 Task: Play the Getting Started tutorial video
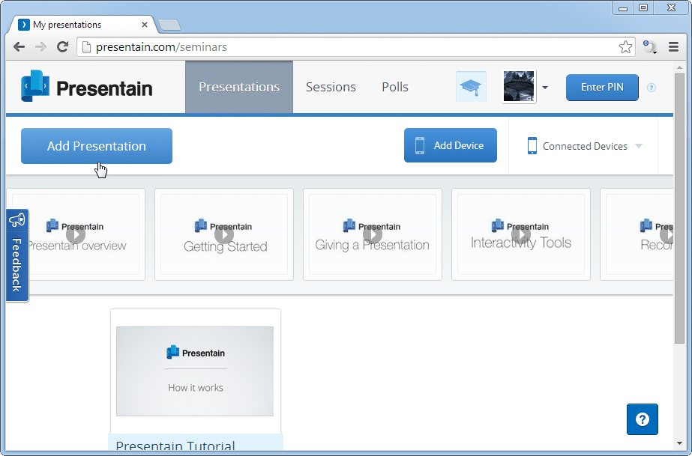coord(224,235)
